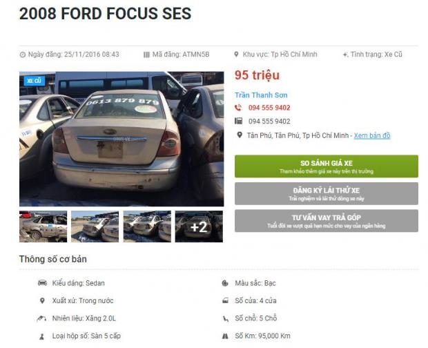Click the red phone icon
428x348 pixels.
point(239,108)
